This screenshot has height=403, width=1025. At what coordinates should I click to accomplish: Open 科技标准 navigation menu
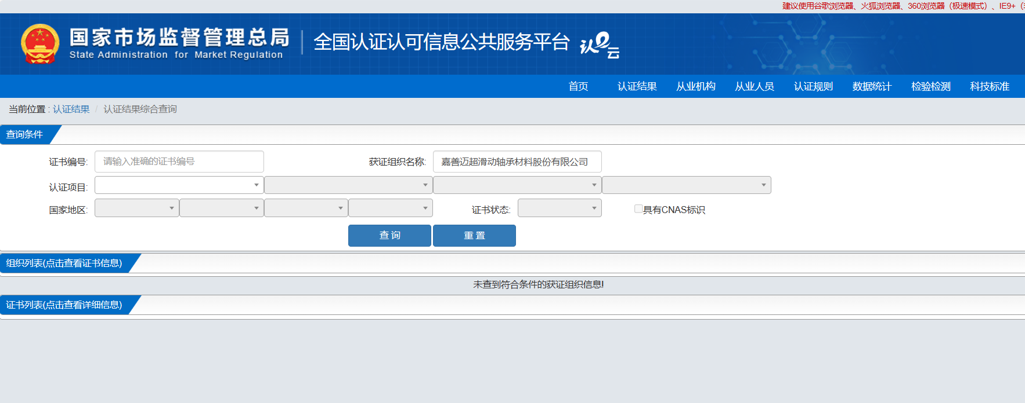(990, 86)
